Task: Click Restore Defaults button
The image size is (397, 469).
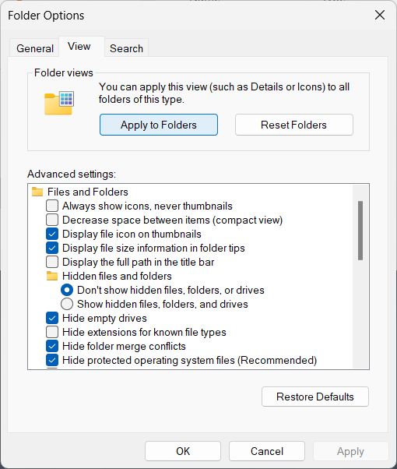Action: click(315, 397)
